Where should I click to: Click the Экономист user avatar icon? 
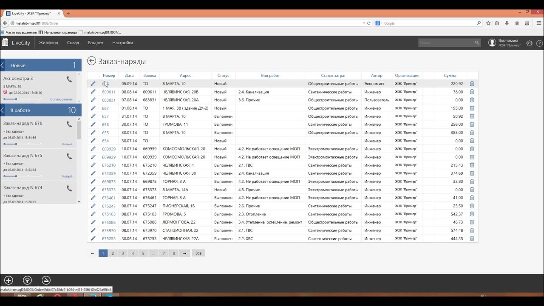[492, 42]
